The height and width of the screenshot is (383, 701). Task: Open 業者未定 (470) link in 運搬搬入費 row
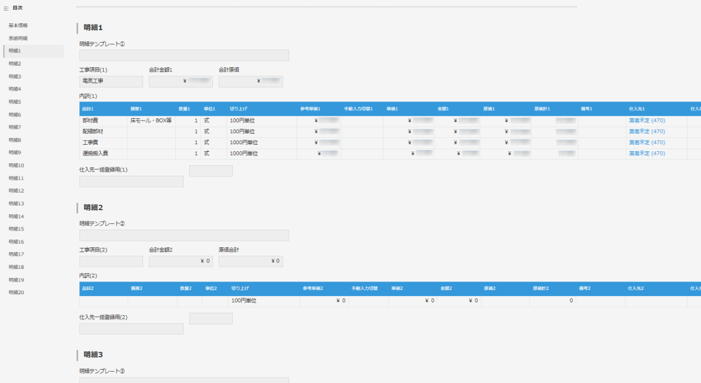[647, 153]
